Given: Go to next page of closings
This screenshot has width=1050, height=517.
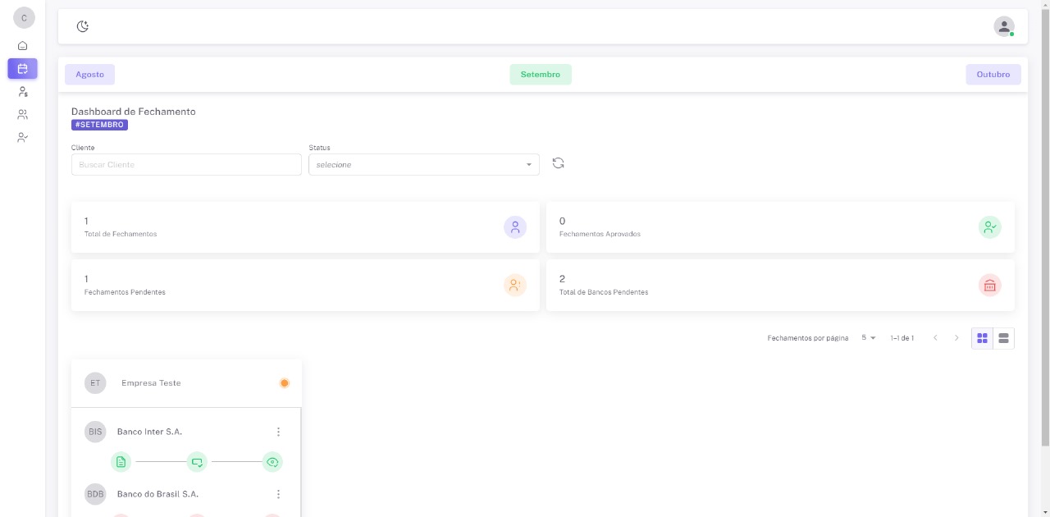Looking at the screenshot, I should (956, 338).
